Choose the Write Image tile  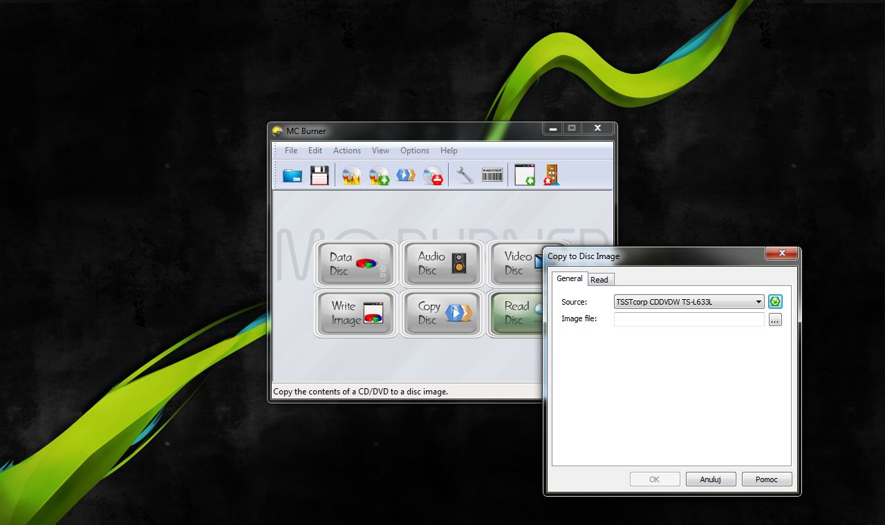(x=356, y=314)
